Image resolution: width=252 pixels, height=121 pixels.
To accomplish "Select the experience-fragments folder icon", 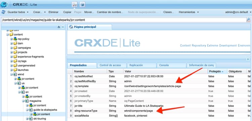I will [15, 56].
